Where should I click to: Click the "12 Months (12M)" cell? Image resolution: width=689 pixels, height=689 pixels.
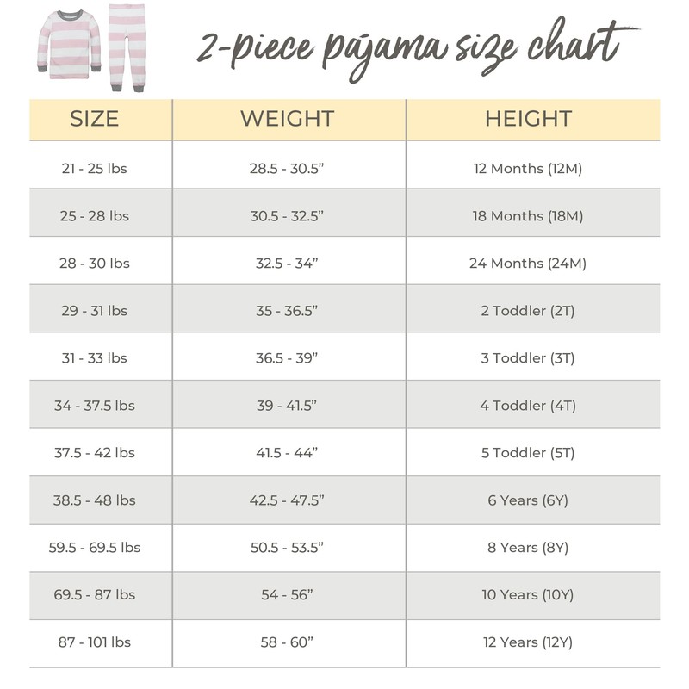coord(528,169)
